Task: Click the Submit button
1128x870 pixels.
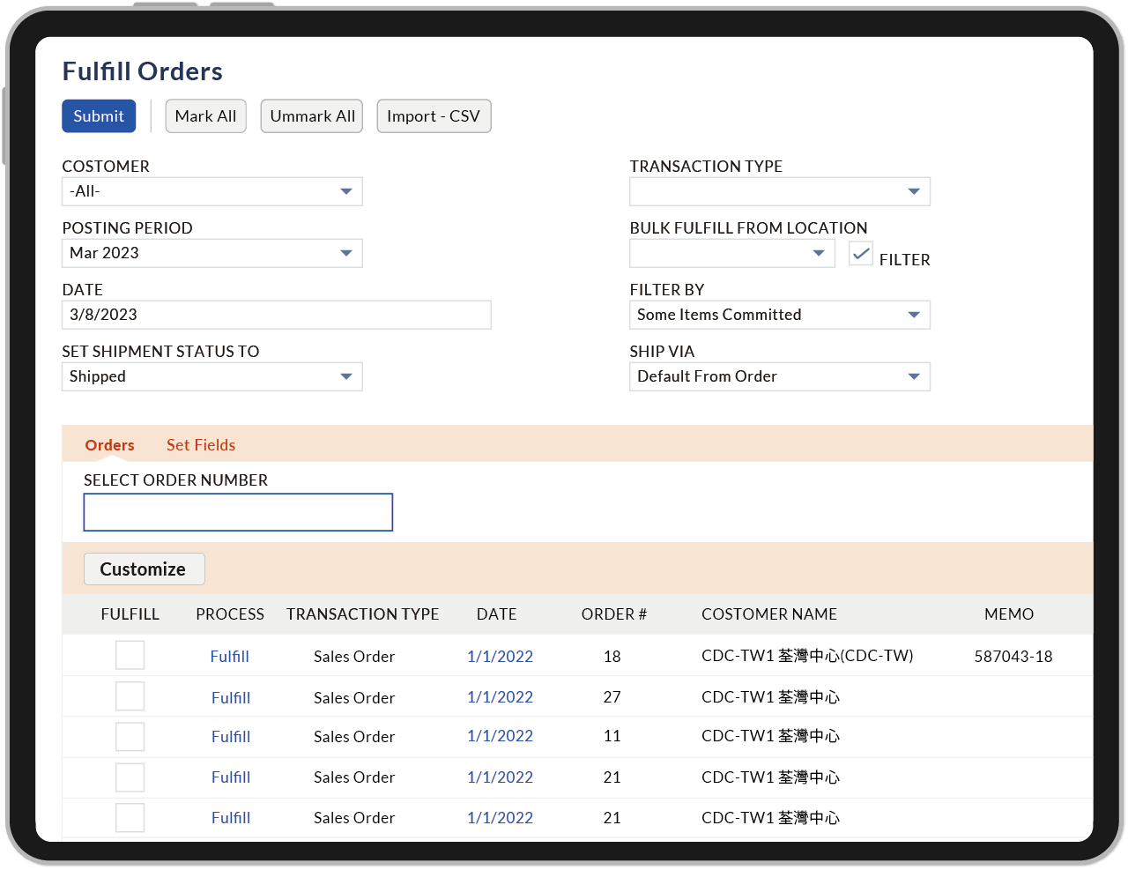Action: click(99, 115)
